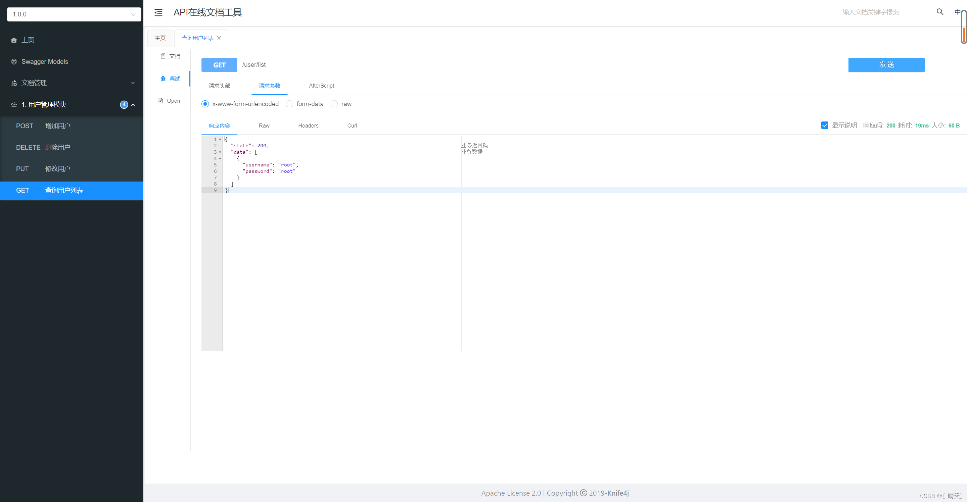Screen dimensions: 967x502
Task: Click the Open file icon
Action: (161, 101)
